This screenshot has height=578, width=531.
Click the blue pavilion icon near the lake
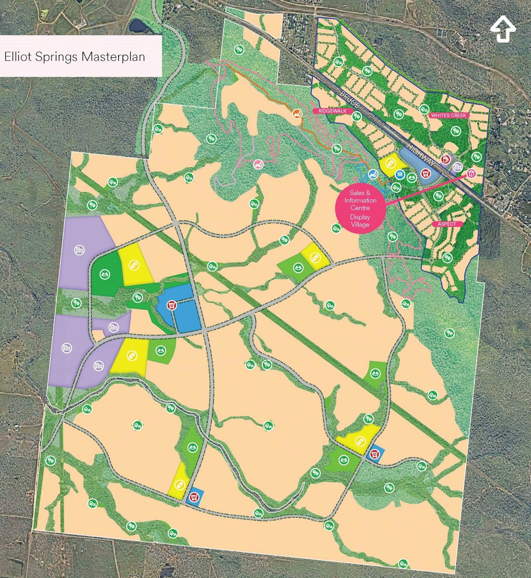pos(400,174)
